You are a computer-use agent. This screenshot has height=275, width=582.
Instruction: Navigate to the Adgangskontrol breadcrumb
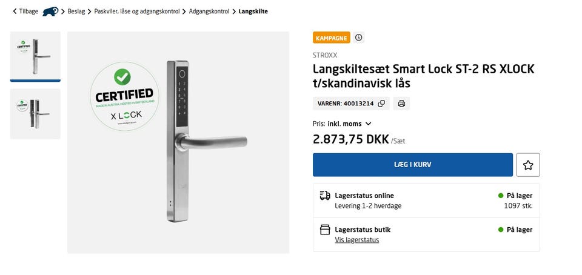click(x=209, y=11)
